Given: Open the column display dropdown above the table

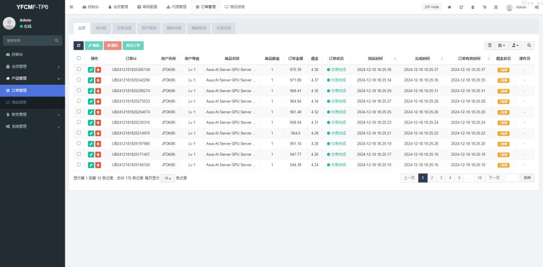Looking at the screenshot, I should pos(501,46).
